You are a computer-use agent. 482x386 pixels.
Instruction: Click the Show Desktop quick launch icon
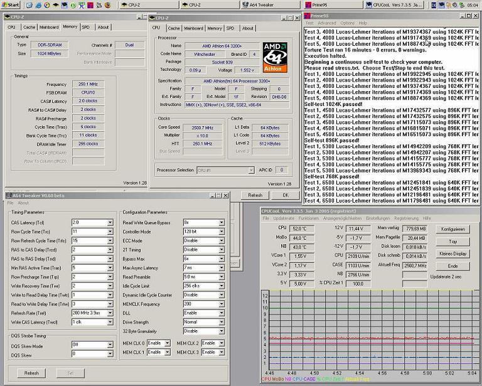[x=29, y=5]
